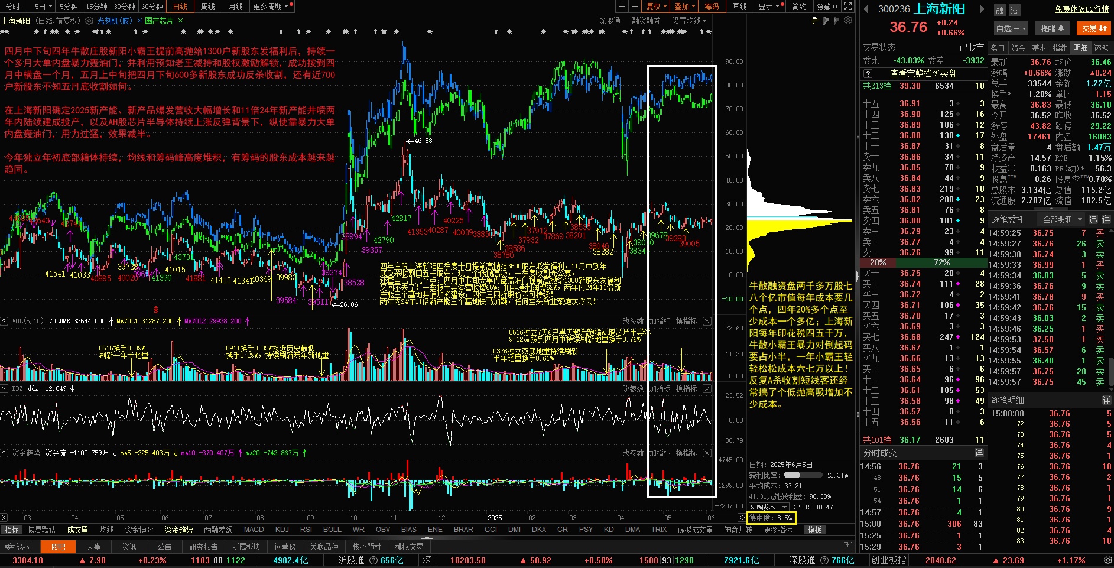The width and height of the screenshot is (1114, 568).
Task: Click 改参数 in DDZ panel
Action: [x=633, y=389]
